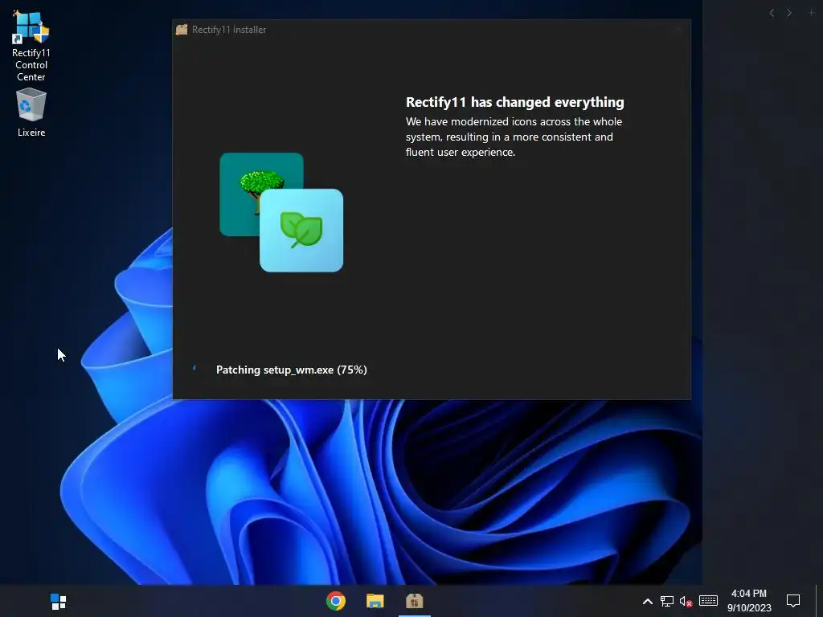Open File Explorer from the taskbar

point(375,601)
